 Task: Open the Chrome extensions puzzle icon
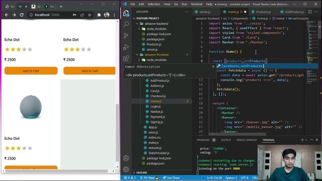[99, 15]
